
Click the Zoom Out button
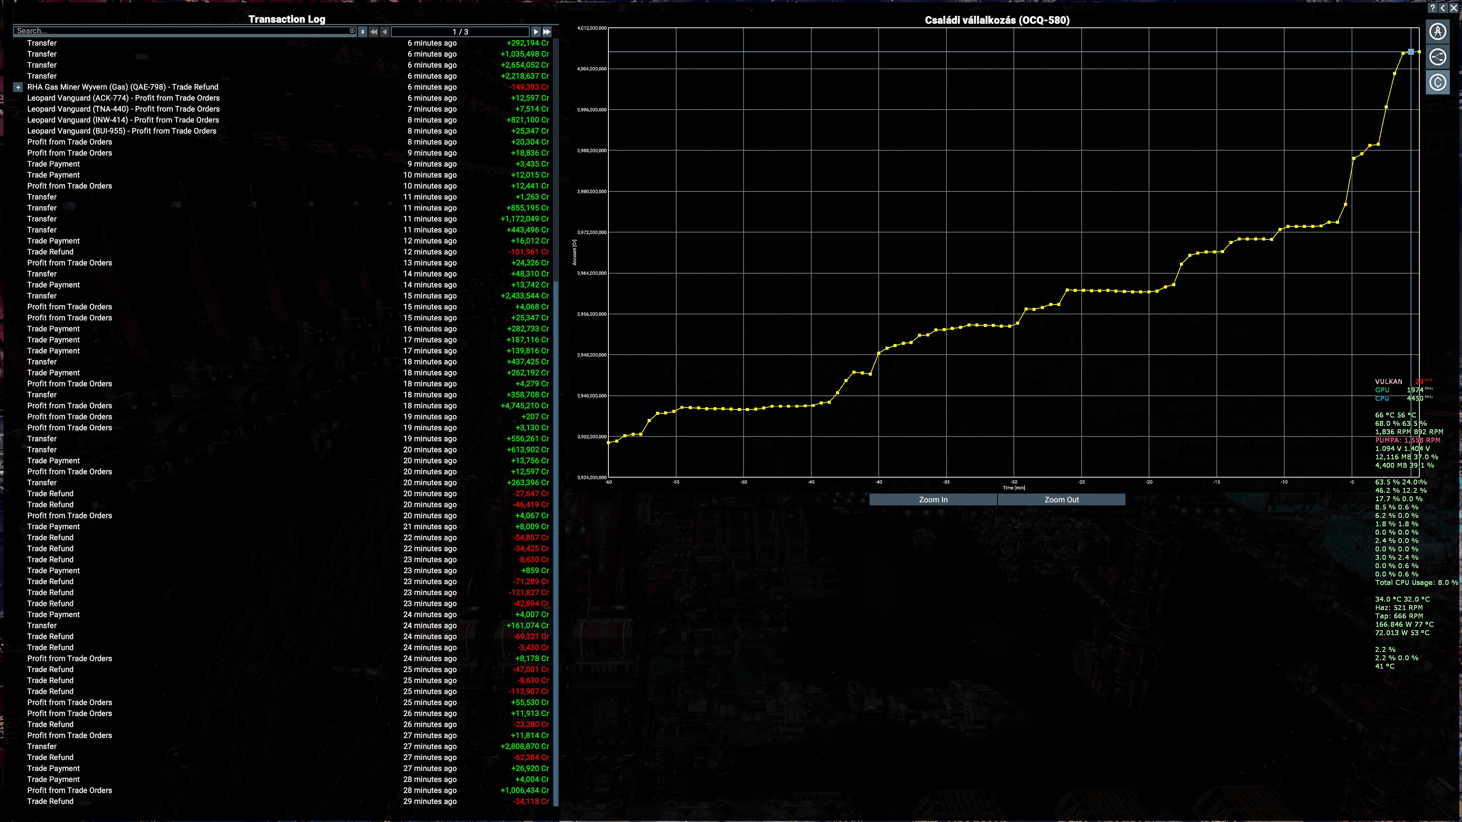(x=1061, y=500)
